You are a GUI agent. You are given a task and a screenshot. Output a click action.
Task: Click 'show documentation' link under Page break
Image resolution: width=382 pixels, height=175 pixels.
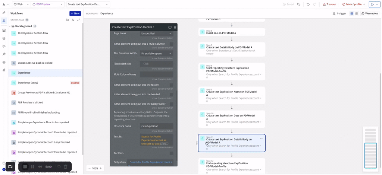[163, 38]
